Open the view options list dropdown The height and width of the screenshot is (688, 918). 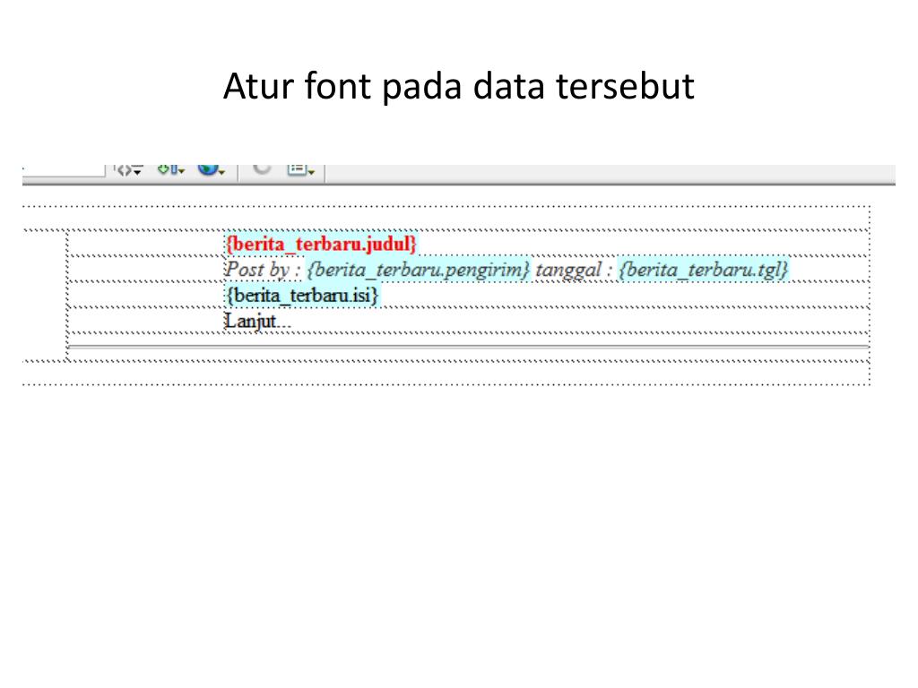tap(301, 169)
